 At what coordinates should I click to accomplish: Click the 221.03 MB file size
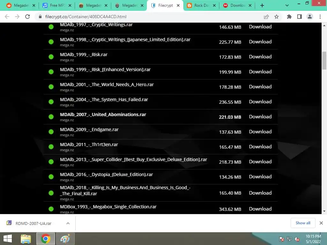pyautogui.click(x=230, y=117)
